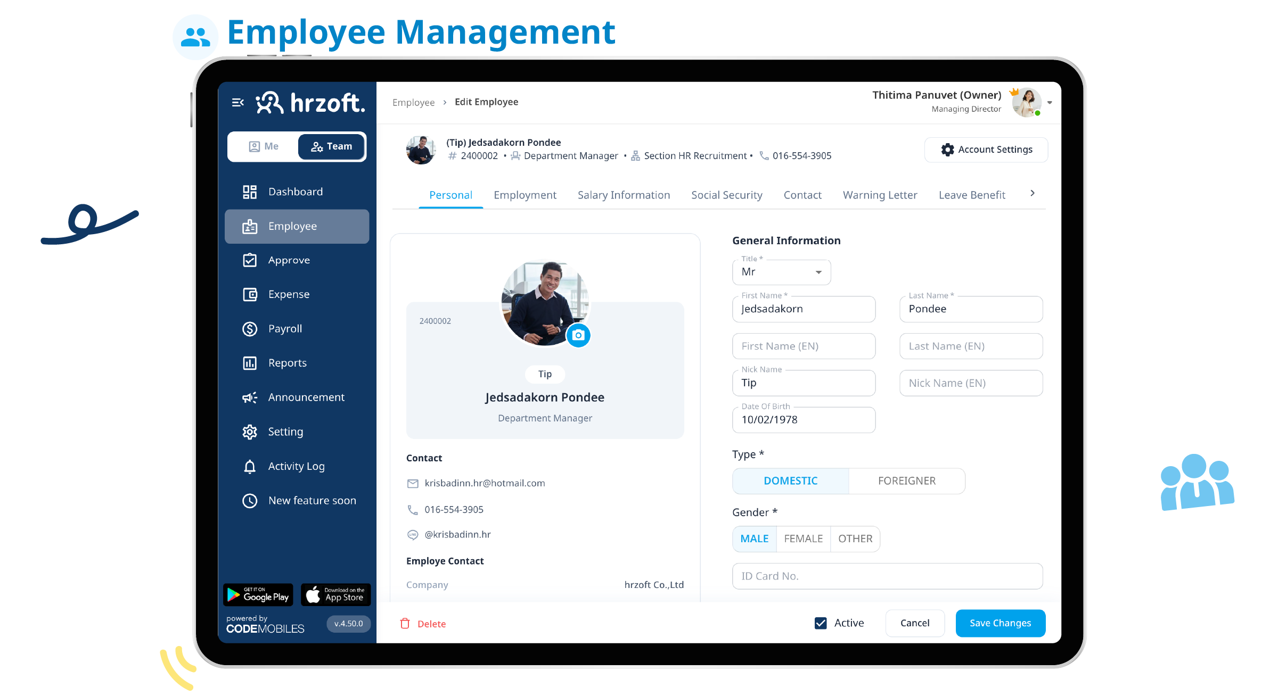Open the Payroll section

coord(284,329)
